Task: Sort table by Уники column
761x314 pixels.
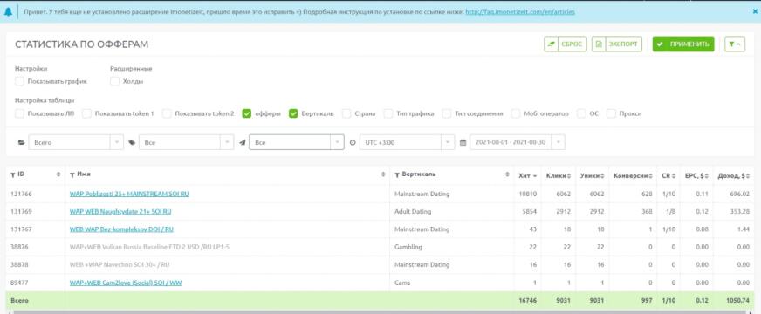Action: click(592, 175)
